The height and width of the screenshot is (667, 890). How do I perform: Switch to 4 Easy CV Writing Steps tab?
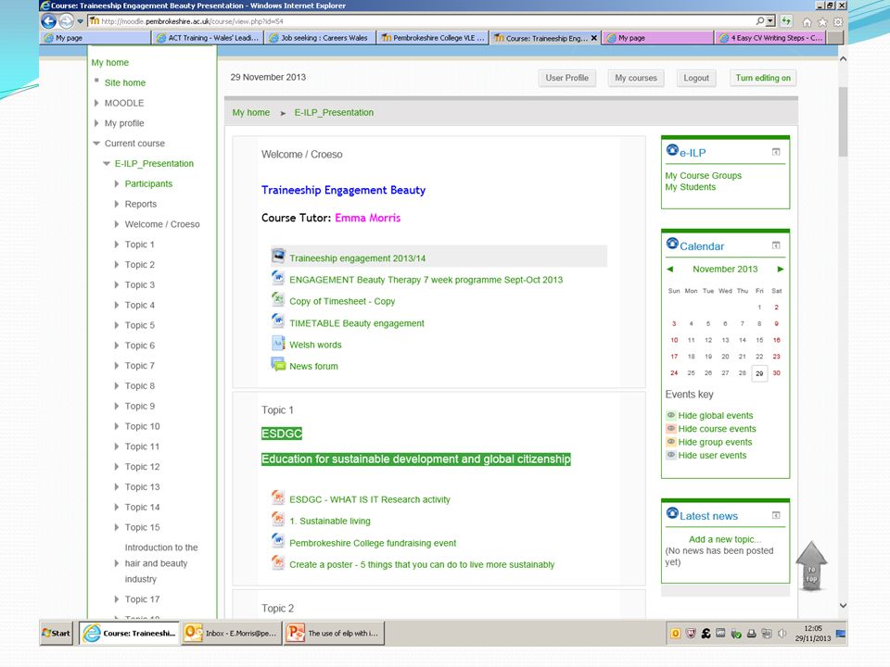(x=770, y=38)
